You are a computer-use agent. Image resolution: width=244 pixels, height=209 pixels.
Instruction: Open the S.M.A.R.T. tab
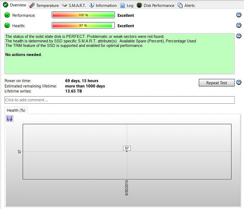coord(74,5)
